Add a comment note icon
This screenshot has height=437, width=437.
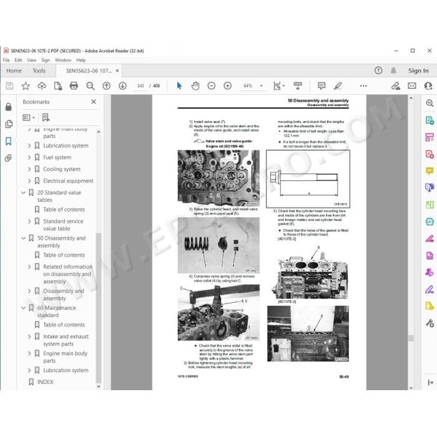(x=322, y=86)
